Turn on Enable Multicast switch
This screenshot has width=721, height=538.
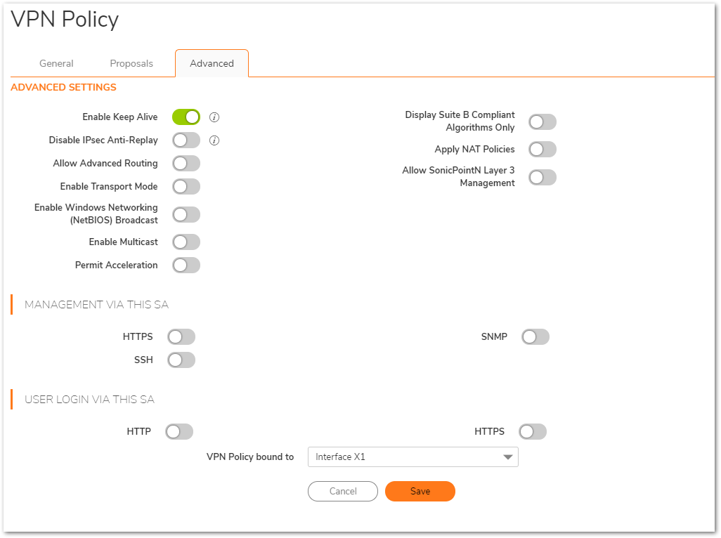tap(186, 242)
